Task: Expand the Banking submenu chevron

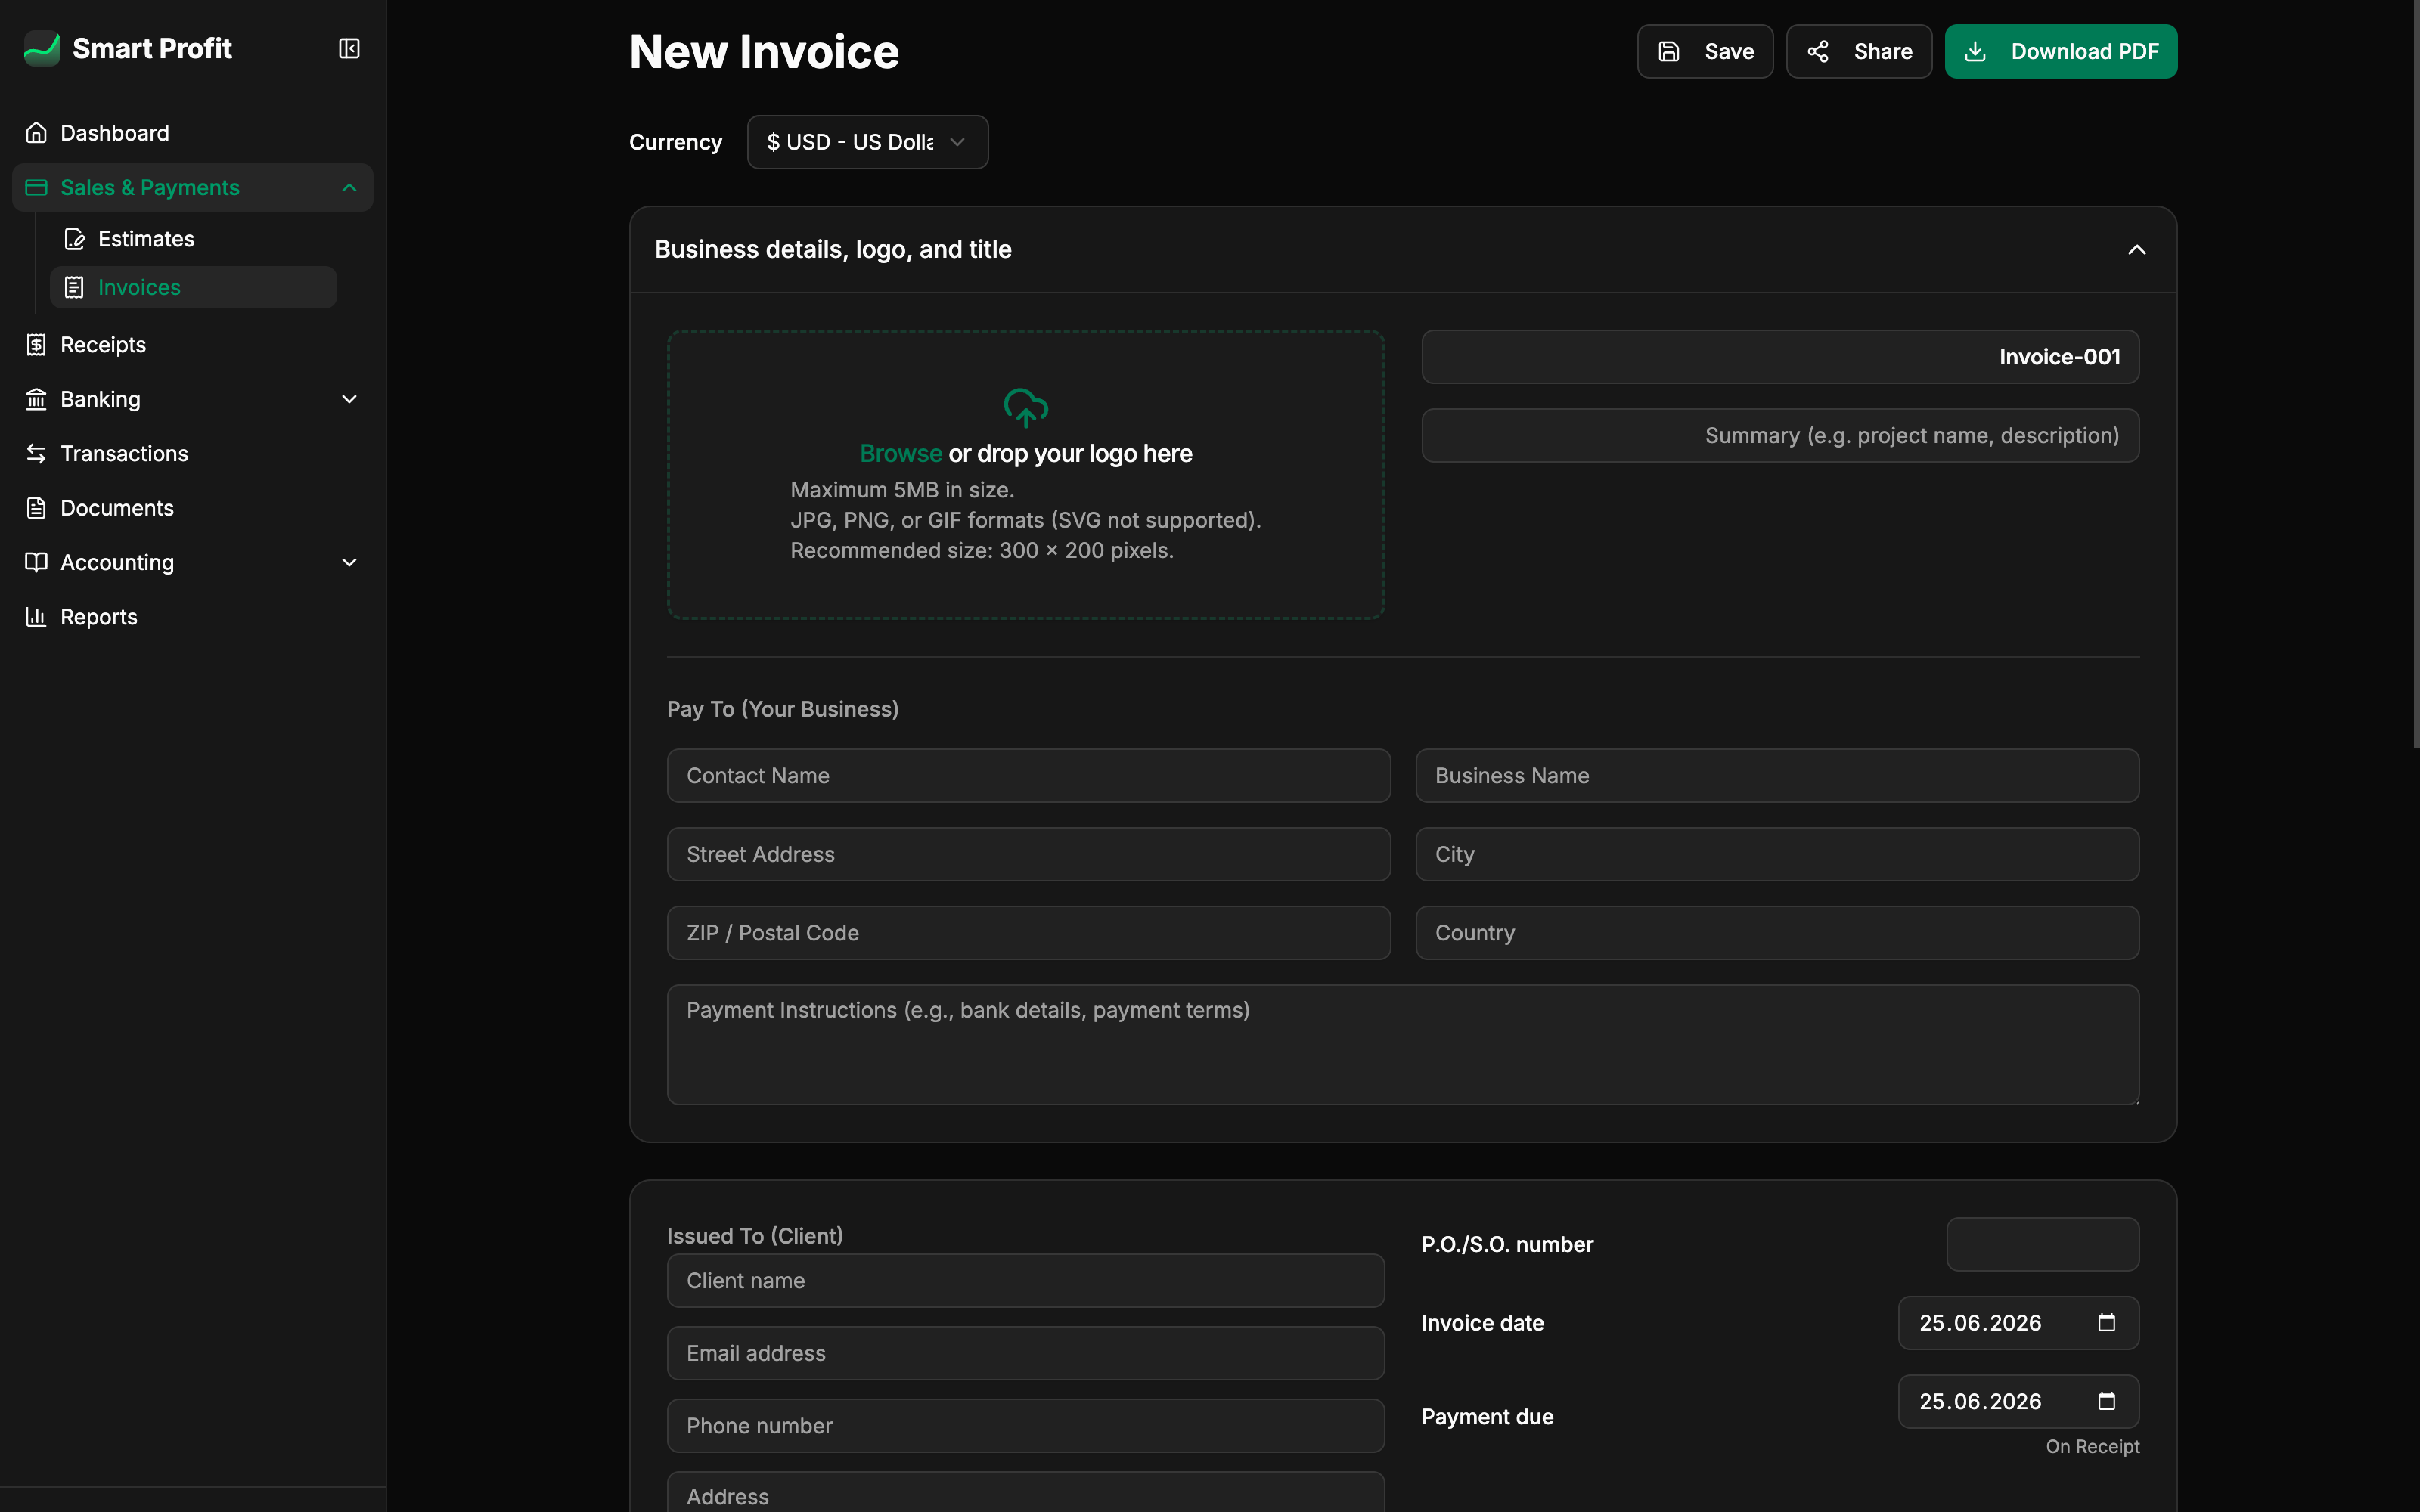Action: pos(349,399)
